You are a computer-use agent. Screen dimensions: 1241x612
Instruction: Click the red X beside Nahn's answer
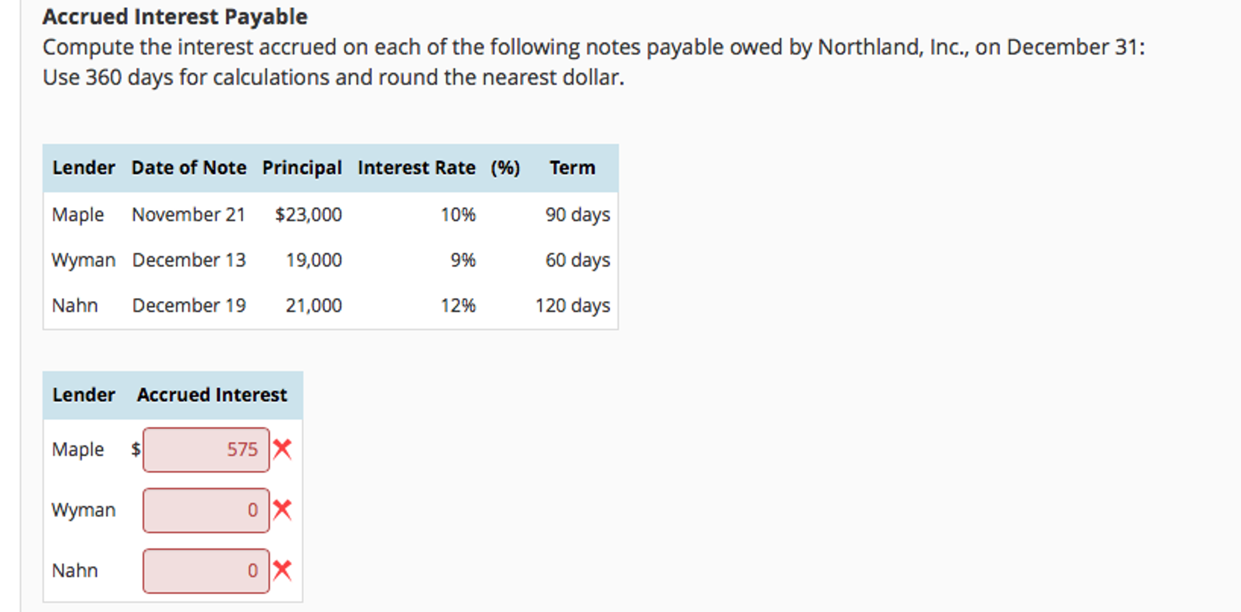click(282, 570)
